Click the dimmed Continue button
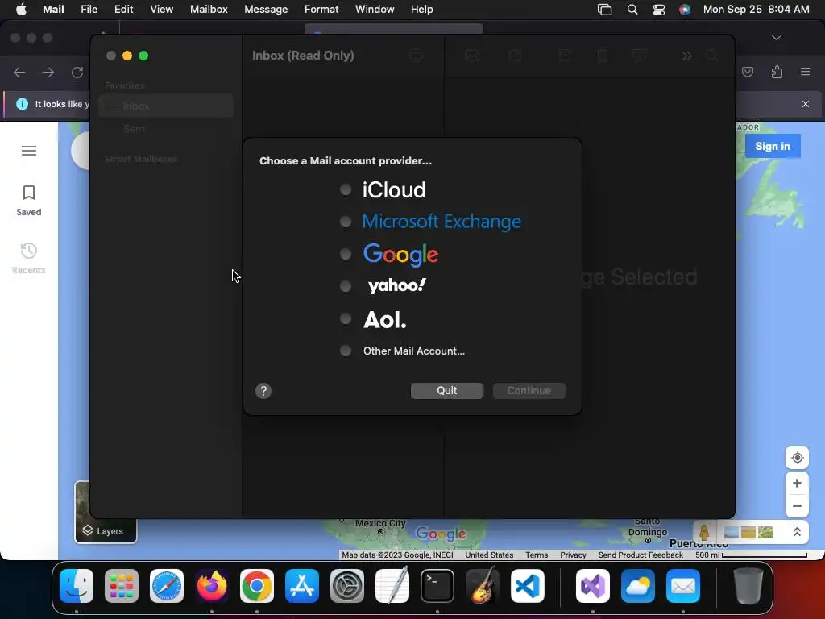This screenshot has height=619, width=825. pyautogui.click(x=529, y=391)
